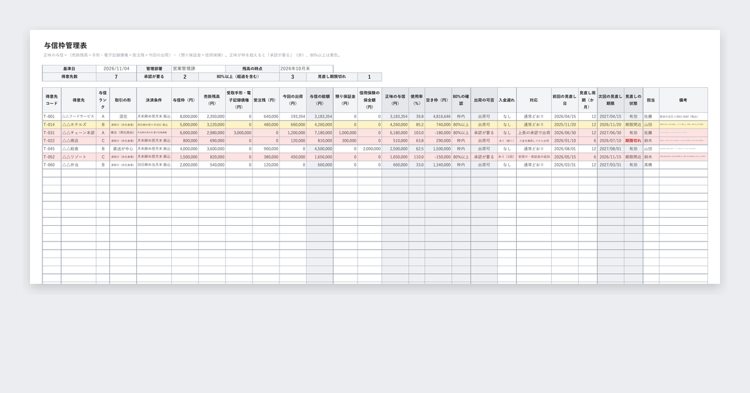Select the 2026年10月末 balance date cell
Screen dimensions: 750x393
(306, 69)
